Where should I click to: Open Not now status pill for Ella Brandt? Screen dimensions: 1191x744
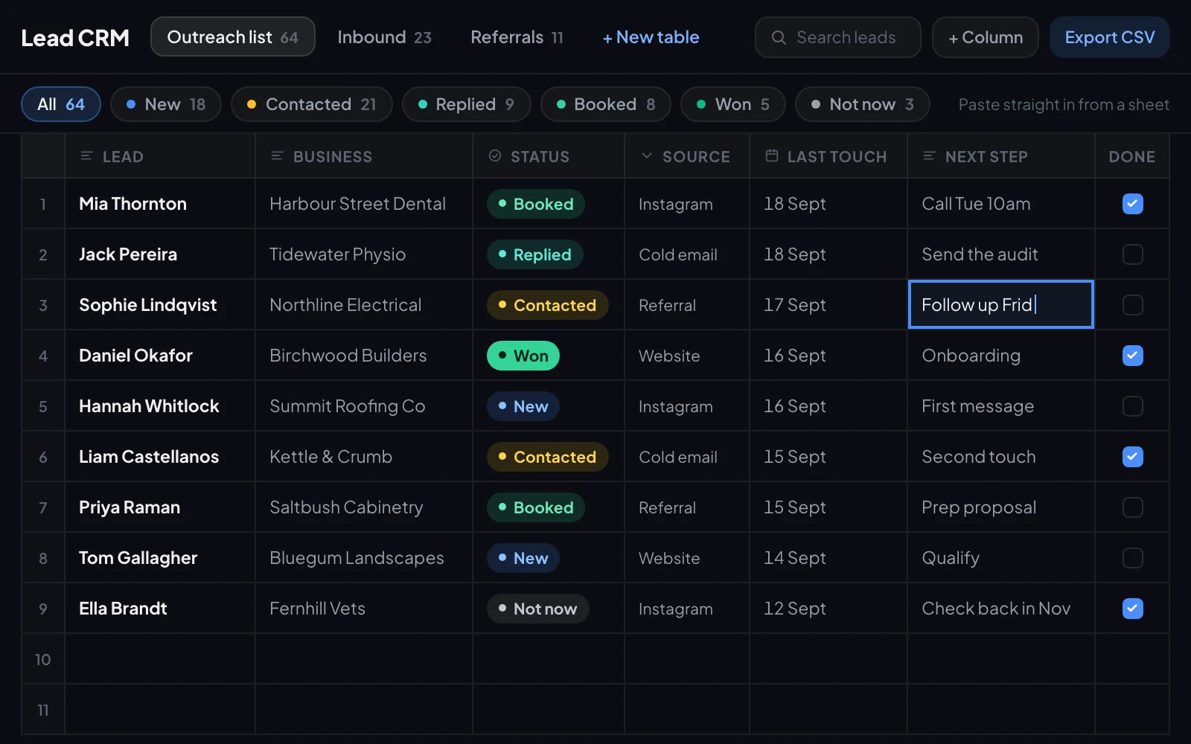coord(538,609)
